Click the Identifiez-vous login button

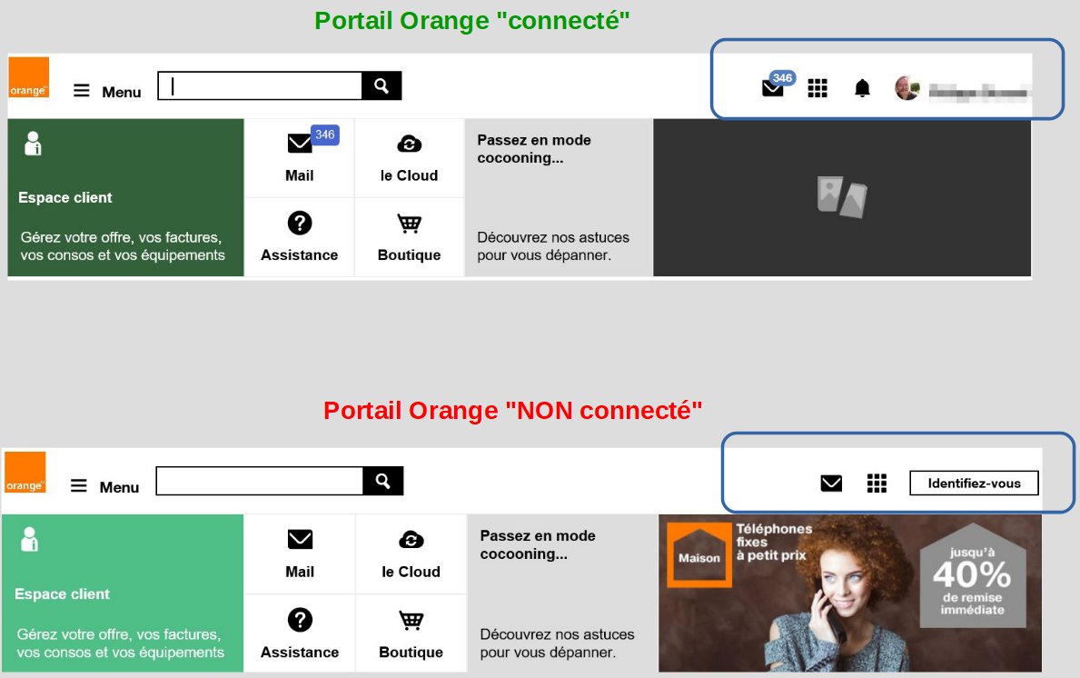click(x=974, y=484)
